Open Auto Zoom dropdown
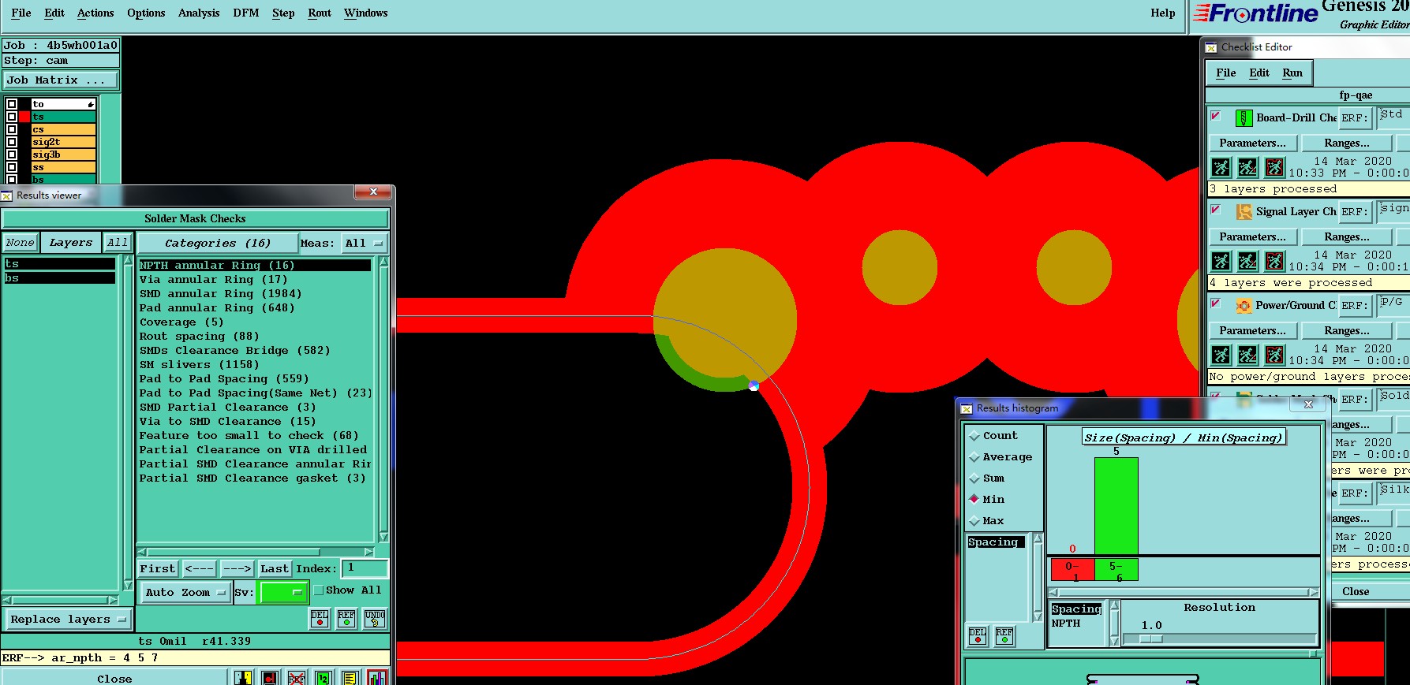Viewport: 1410px width, 685px height. coord(185,592)
